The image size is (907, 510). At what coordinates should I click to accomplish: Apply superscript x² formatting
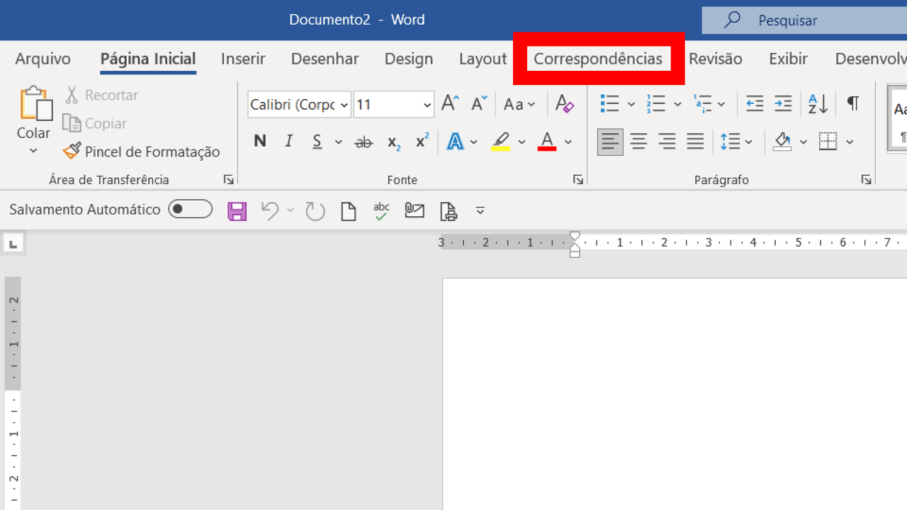click(x=422, y=141)
